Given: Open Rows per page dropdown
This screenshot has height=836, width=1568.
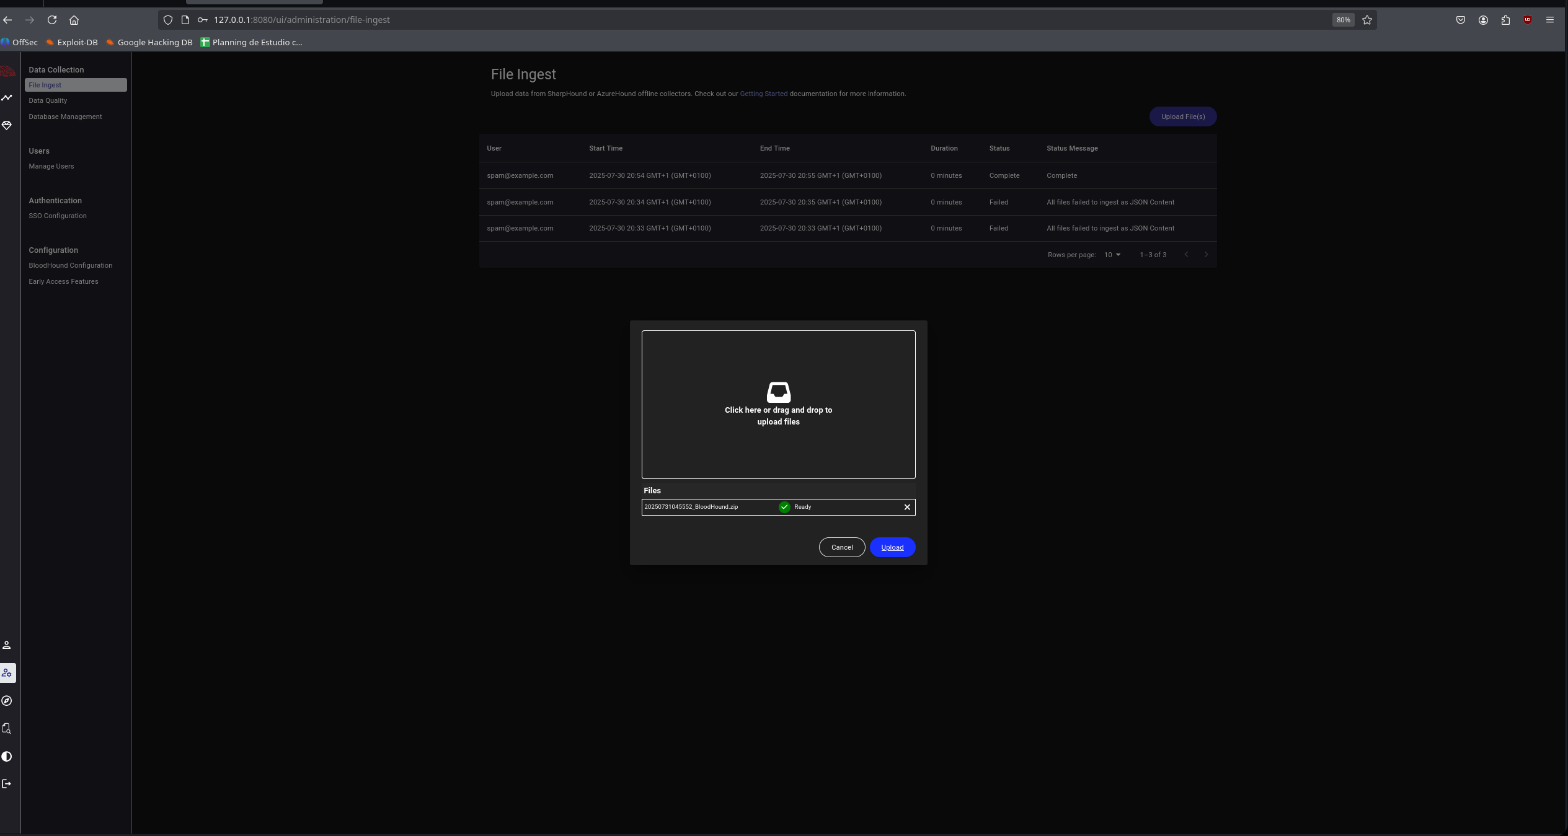Looking at the screenshot, I should coord(1112,255).
